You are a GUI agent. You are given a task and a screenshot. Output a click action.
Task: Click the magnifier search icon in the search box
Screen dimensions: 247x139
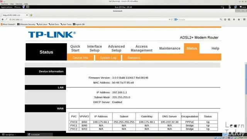(221, 20)
